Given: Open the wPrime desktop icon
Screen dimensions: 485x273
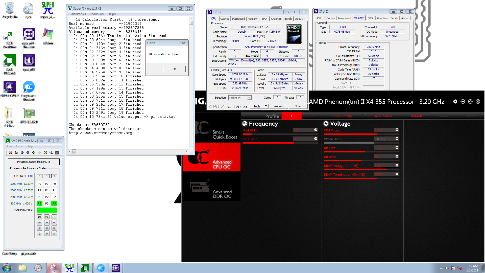Looking at the screenshot, I should tap(48, 36).
